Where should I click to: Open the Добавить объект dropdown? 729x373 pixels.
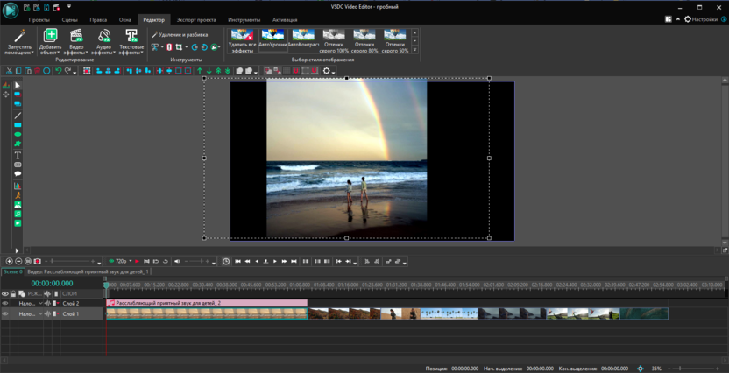(x=51, y=51)
